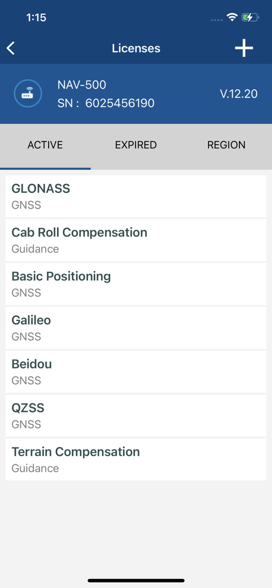Open the Beidou license details
The height and width of the screenshot is (588, 272).
[136, 372]
